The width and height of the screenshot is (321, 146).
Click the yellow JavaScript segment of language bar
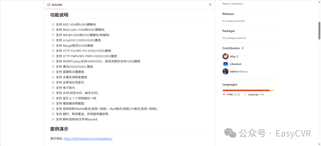click(x=272, y=90)
